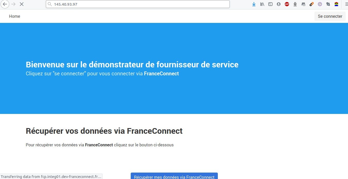
Task: Click the forward navigation arrow
Action: click(x=13, y=4)
